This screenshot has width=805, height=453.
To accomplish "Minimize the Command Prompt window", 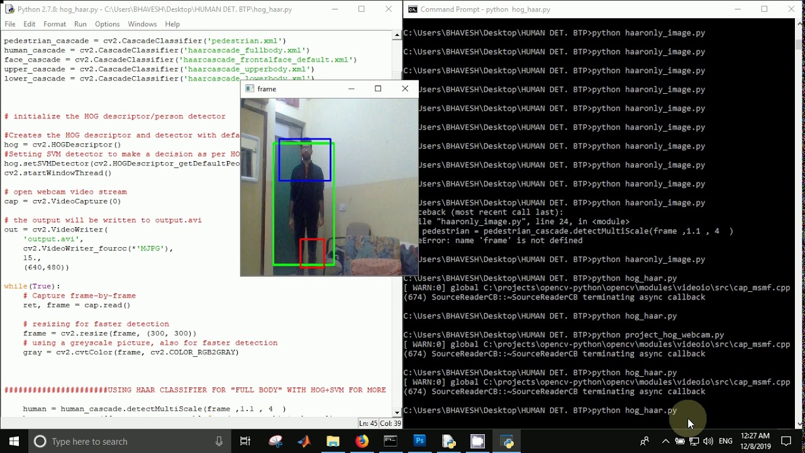I will click(x=737, y=9).
